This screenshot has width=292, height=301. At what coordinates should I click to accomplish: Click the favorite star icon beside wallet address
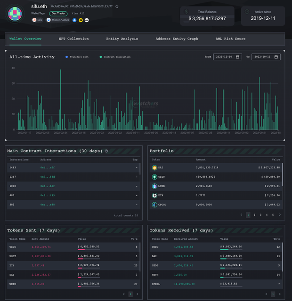(117, 6)
